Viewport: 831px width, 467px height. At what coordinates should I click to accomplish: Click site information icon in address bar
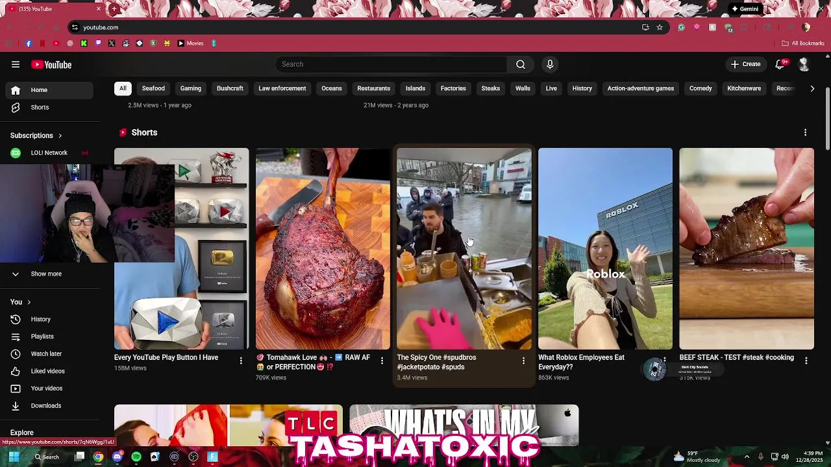[x=75, y=27]
